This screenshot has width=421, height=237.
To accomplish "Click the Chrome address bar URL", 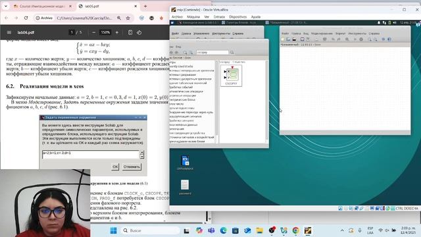I will (85, 18).
